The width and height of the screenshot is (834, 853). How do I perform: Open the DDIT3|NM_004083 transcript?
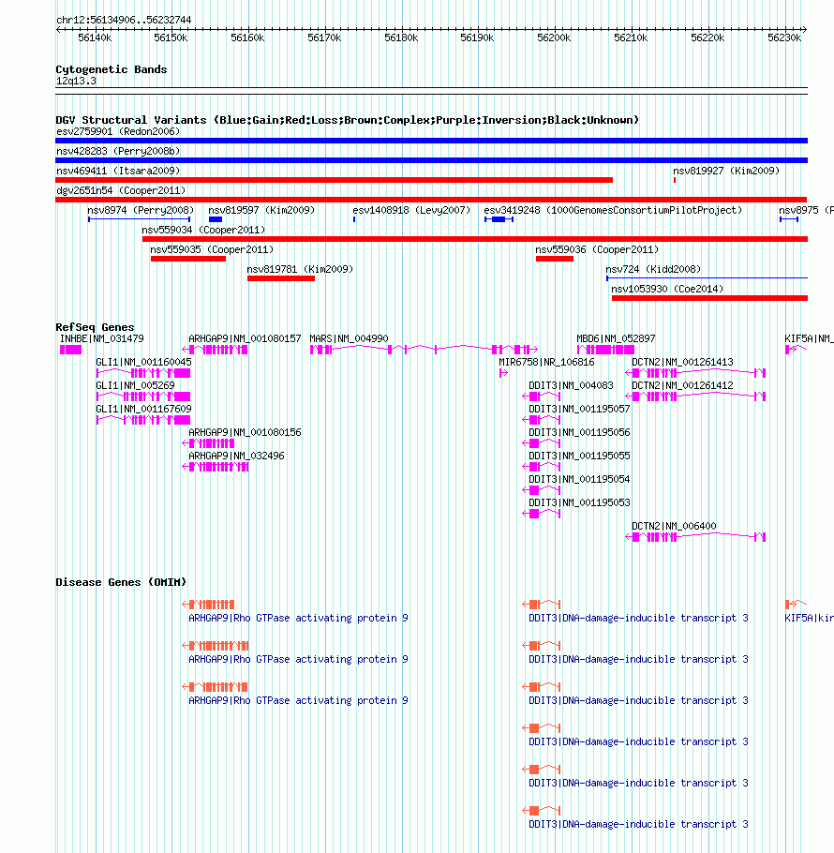tap(541, 396)
